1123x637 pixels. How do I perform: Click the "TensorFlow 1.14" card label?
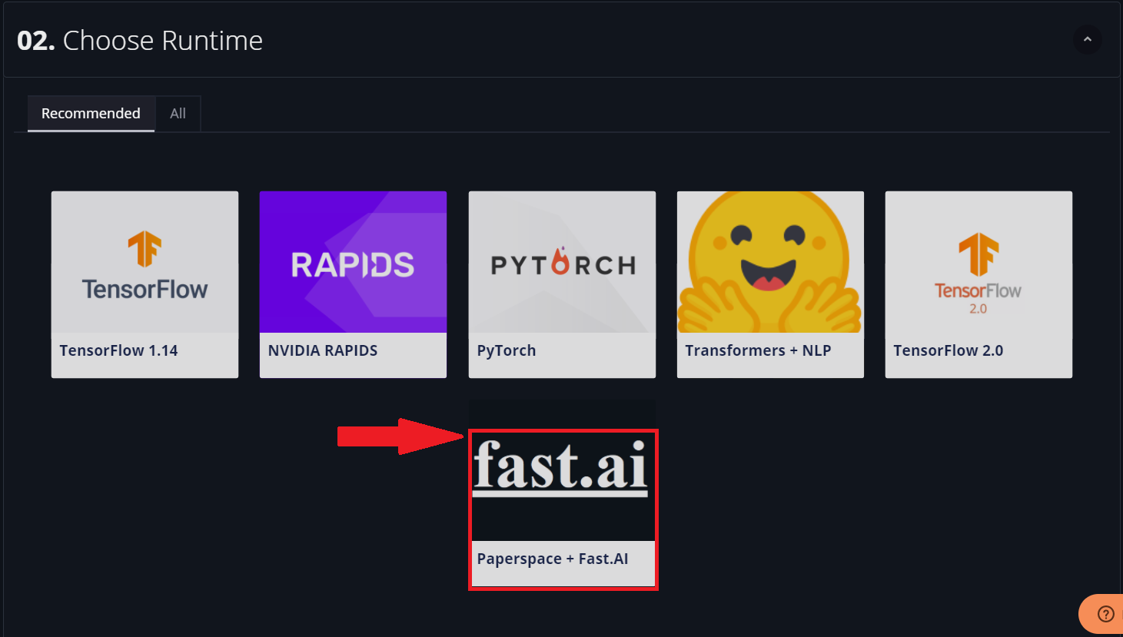pyautogui.click(x=118, y=351)
